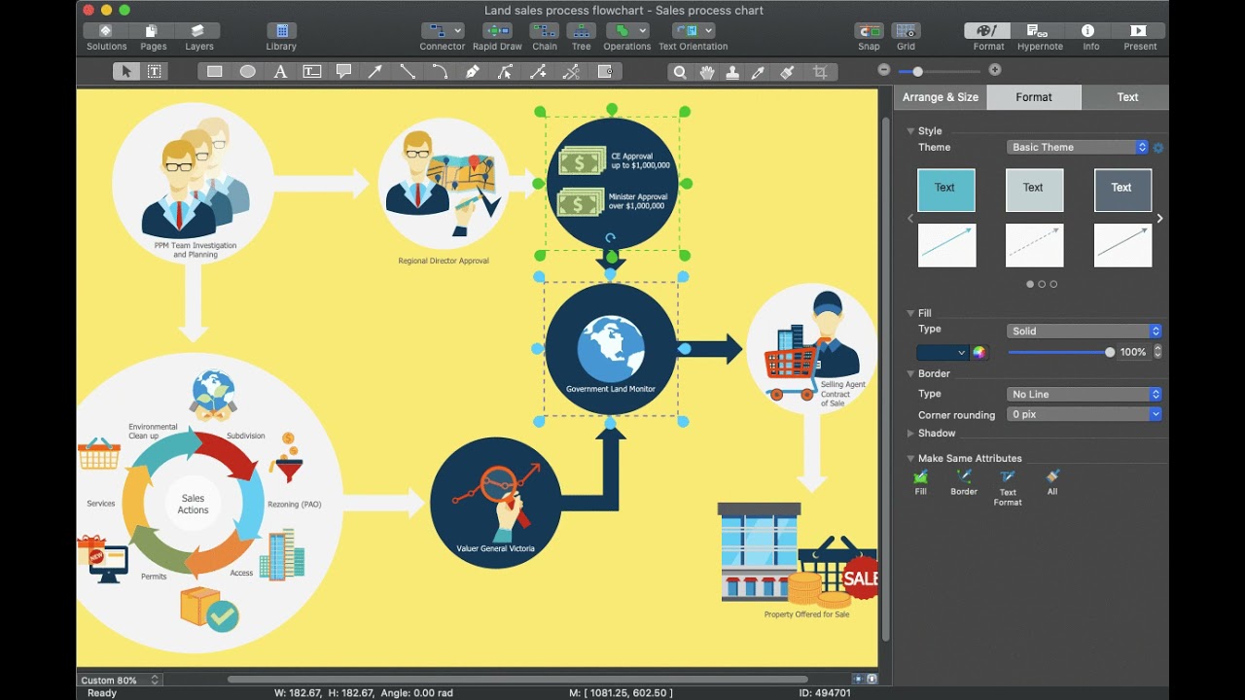This screenshot has width=1245, height=700.
Task: Collapse the Border section
Action: click(911, 373)
